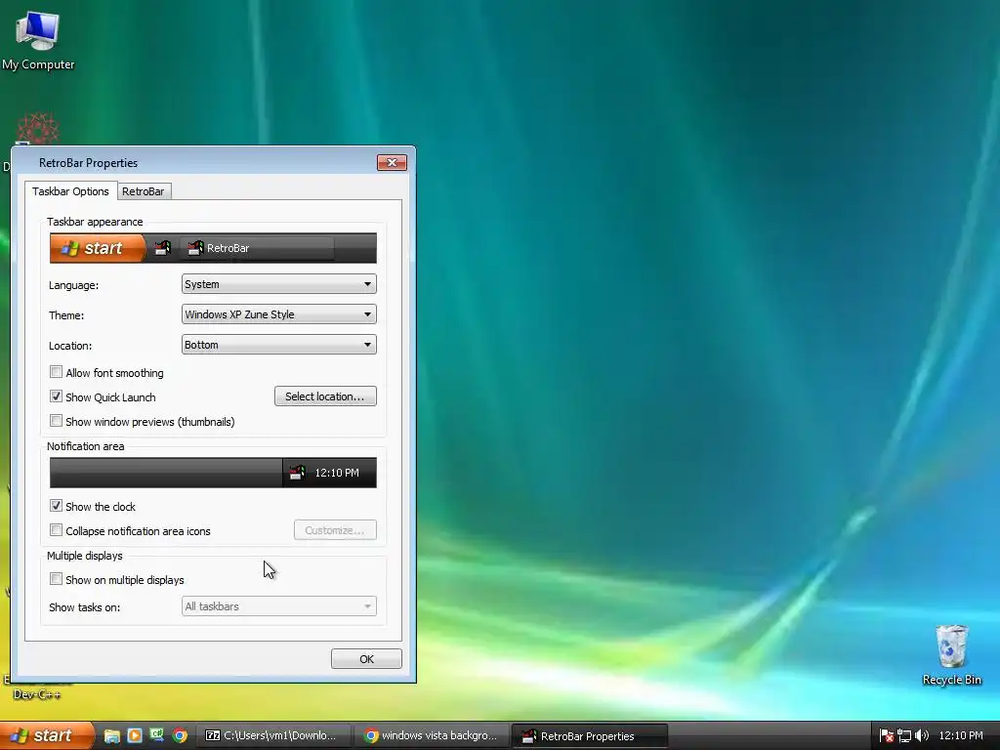Switch to the Taskbar Options tab
Screen dimensions: 1000x750
pos(70,191)
